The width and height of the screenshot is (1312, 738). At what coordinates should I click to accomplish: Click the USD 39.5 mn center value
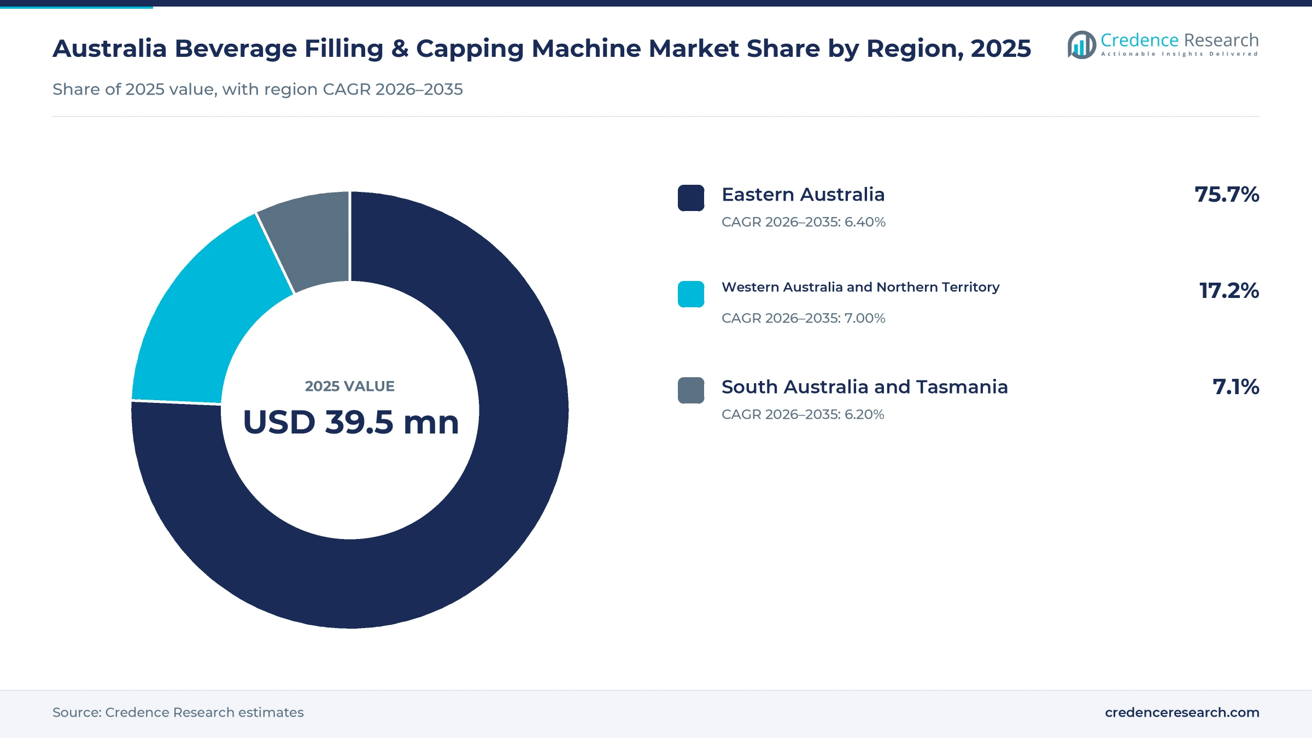[350, 423]
